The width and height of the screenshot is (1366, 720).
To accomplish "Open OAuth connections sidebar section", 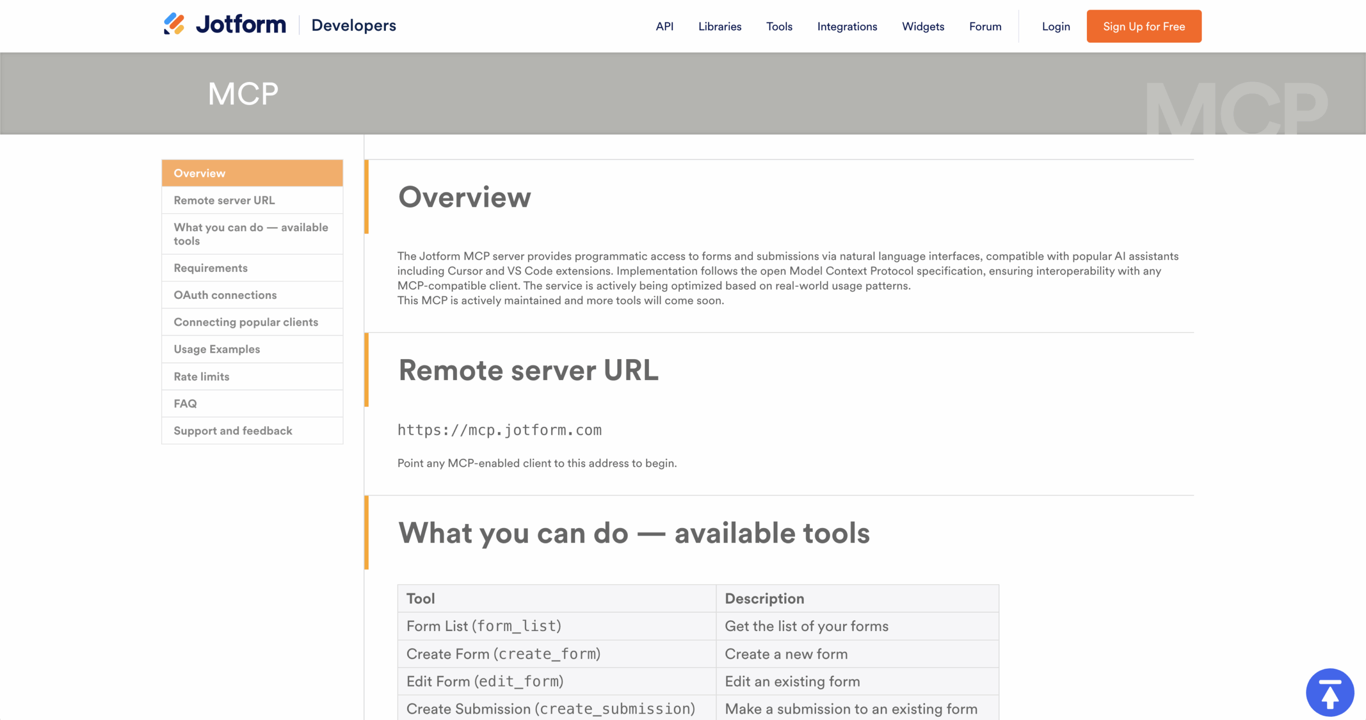I will (x=252, y=295).
